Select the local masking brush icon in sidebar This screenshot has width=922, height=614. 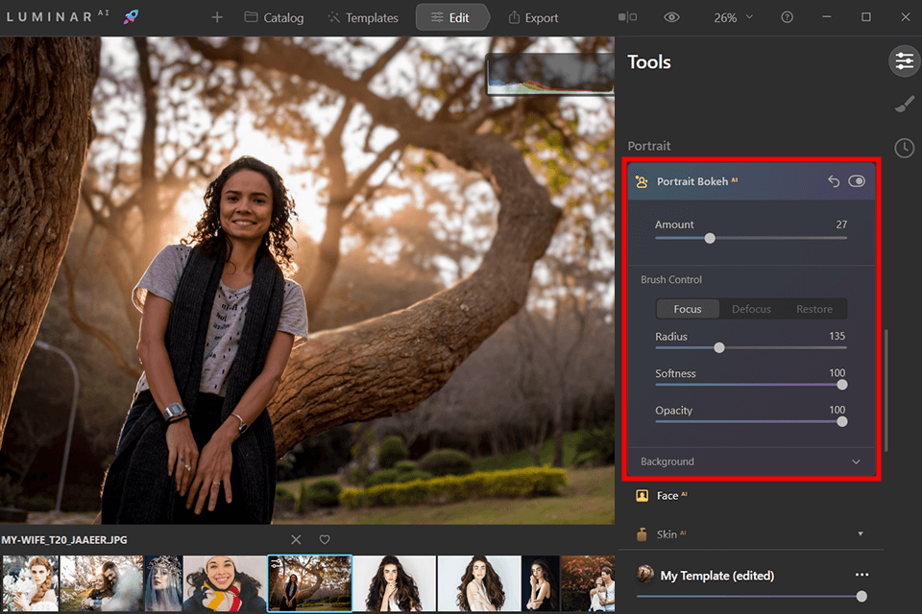pyautogui.click(x=905, y=104)
